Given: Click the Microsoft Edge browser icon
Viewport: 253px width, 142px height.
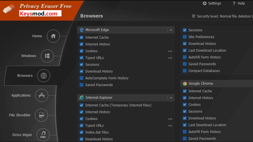Looking at the screenshot, I should tap(82, 30).
